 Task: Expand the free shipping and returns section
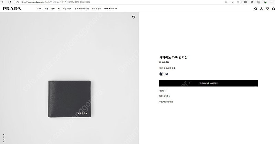click(166, 102)
